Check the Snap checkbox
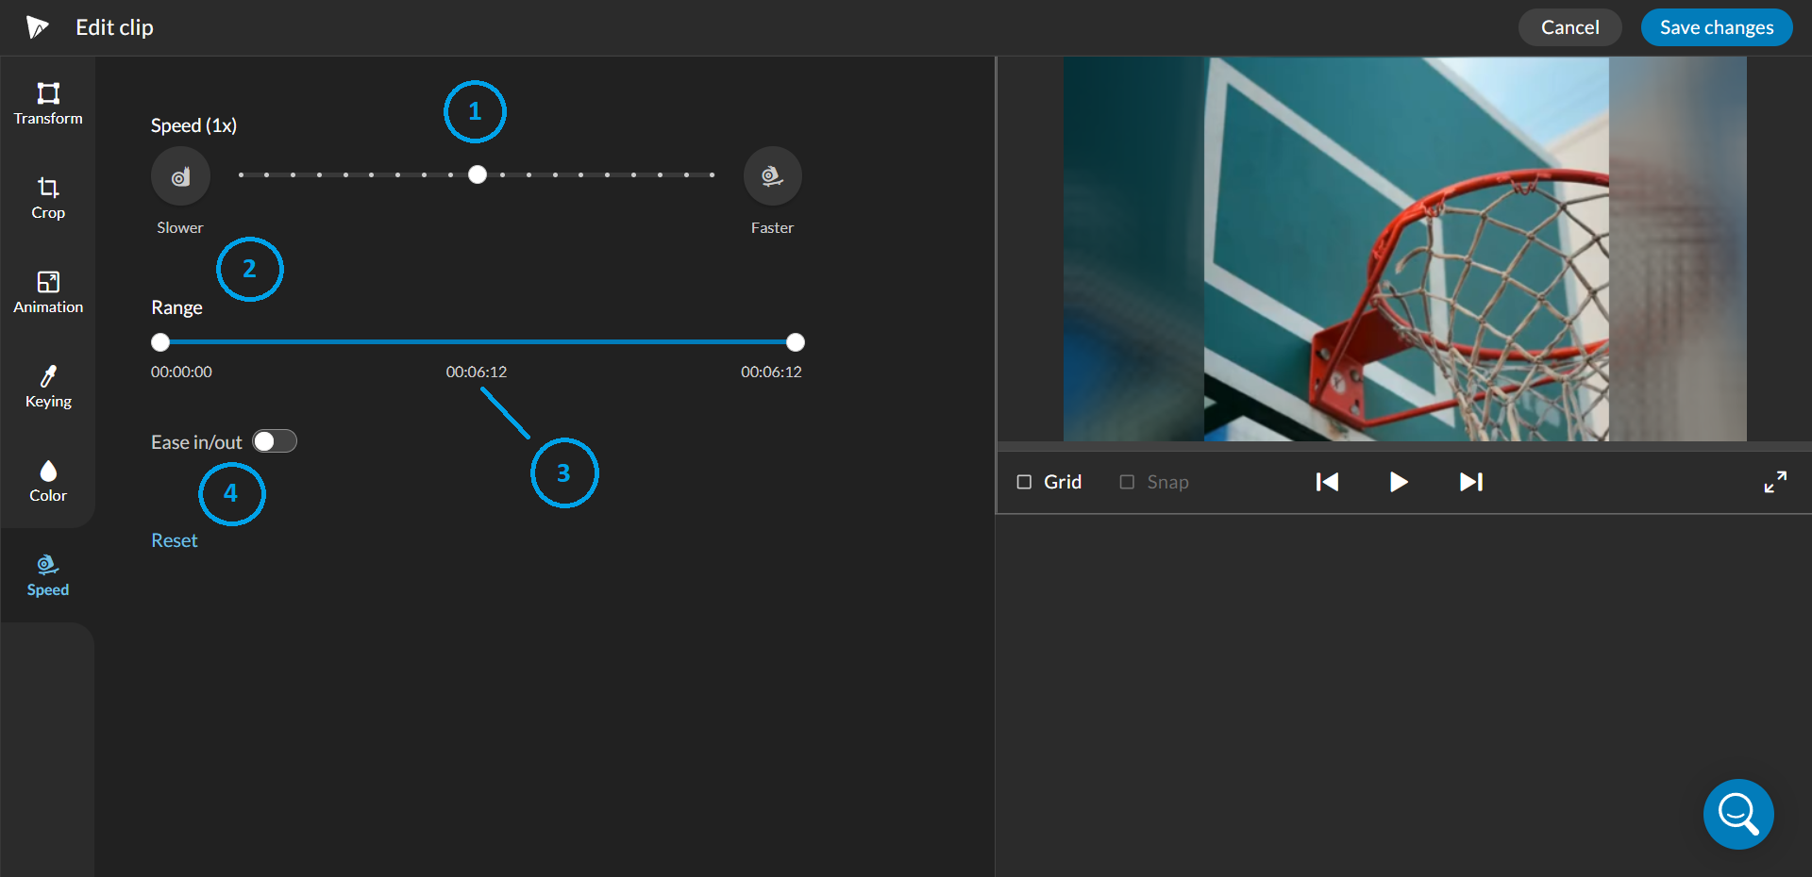1812x877 pixels. tap(1127, 482)
